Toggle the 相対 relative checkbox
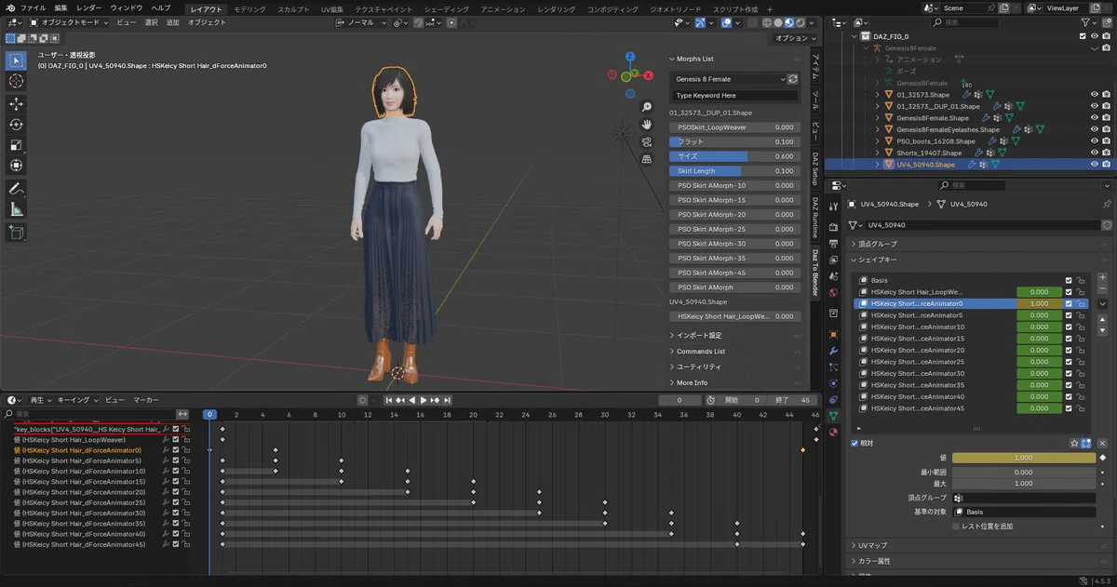Viewport: 1117px width, 587px height. (x=855, y=443)
